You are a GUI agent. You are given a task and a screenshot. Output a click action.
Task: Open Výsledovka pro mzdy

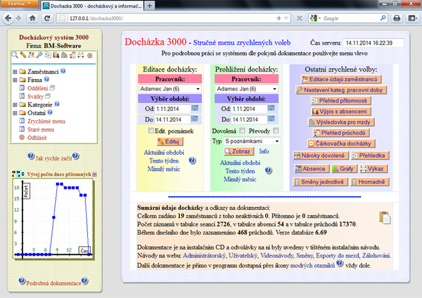(341, 122)
